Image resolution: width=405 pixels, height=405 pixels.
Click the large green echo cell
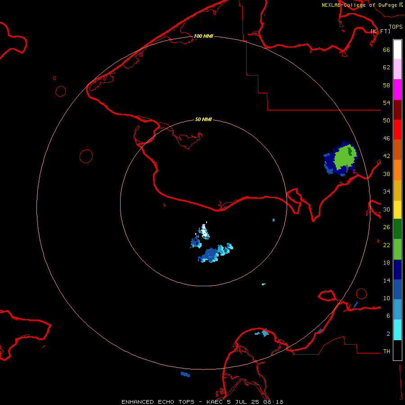tap(345, 157)
